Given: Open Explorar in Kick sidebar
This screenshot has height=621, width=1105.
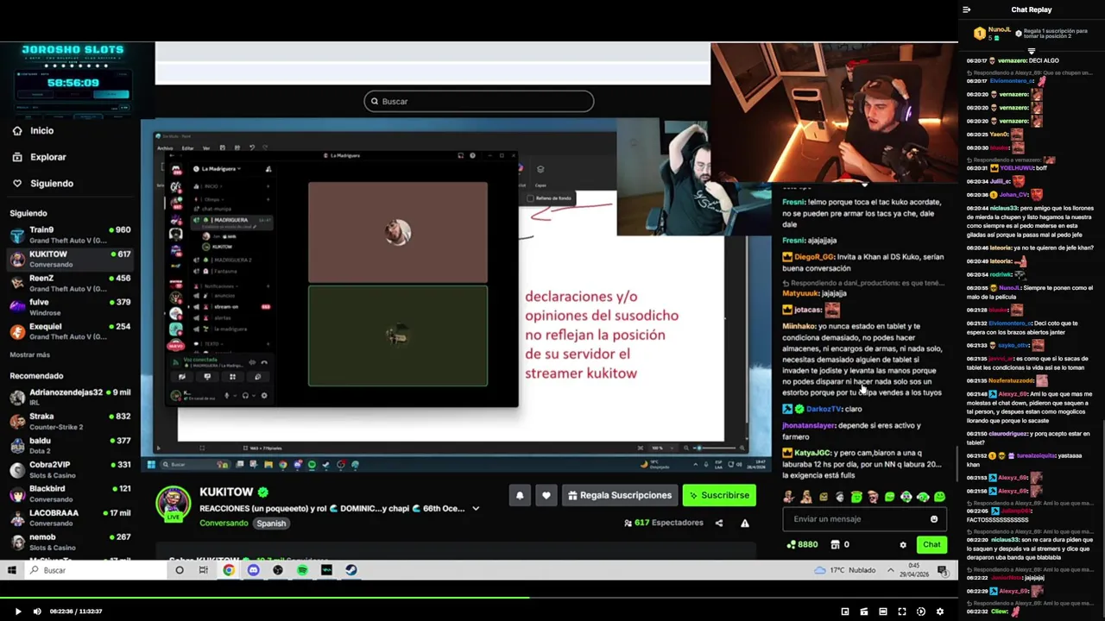Looking at the screenshot, I should [39, 157].
